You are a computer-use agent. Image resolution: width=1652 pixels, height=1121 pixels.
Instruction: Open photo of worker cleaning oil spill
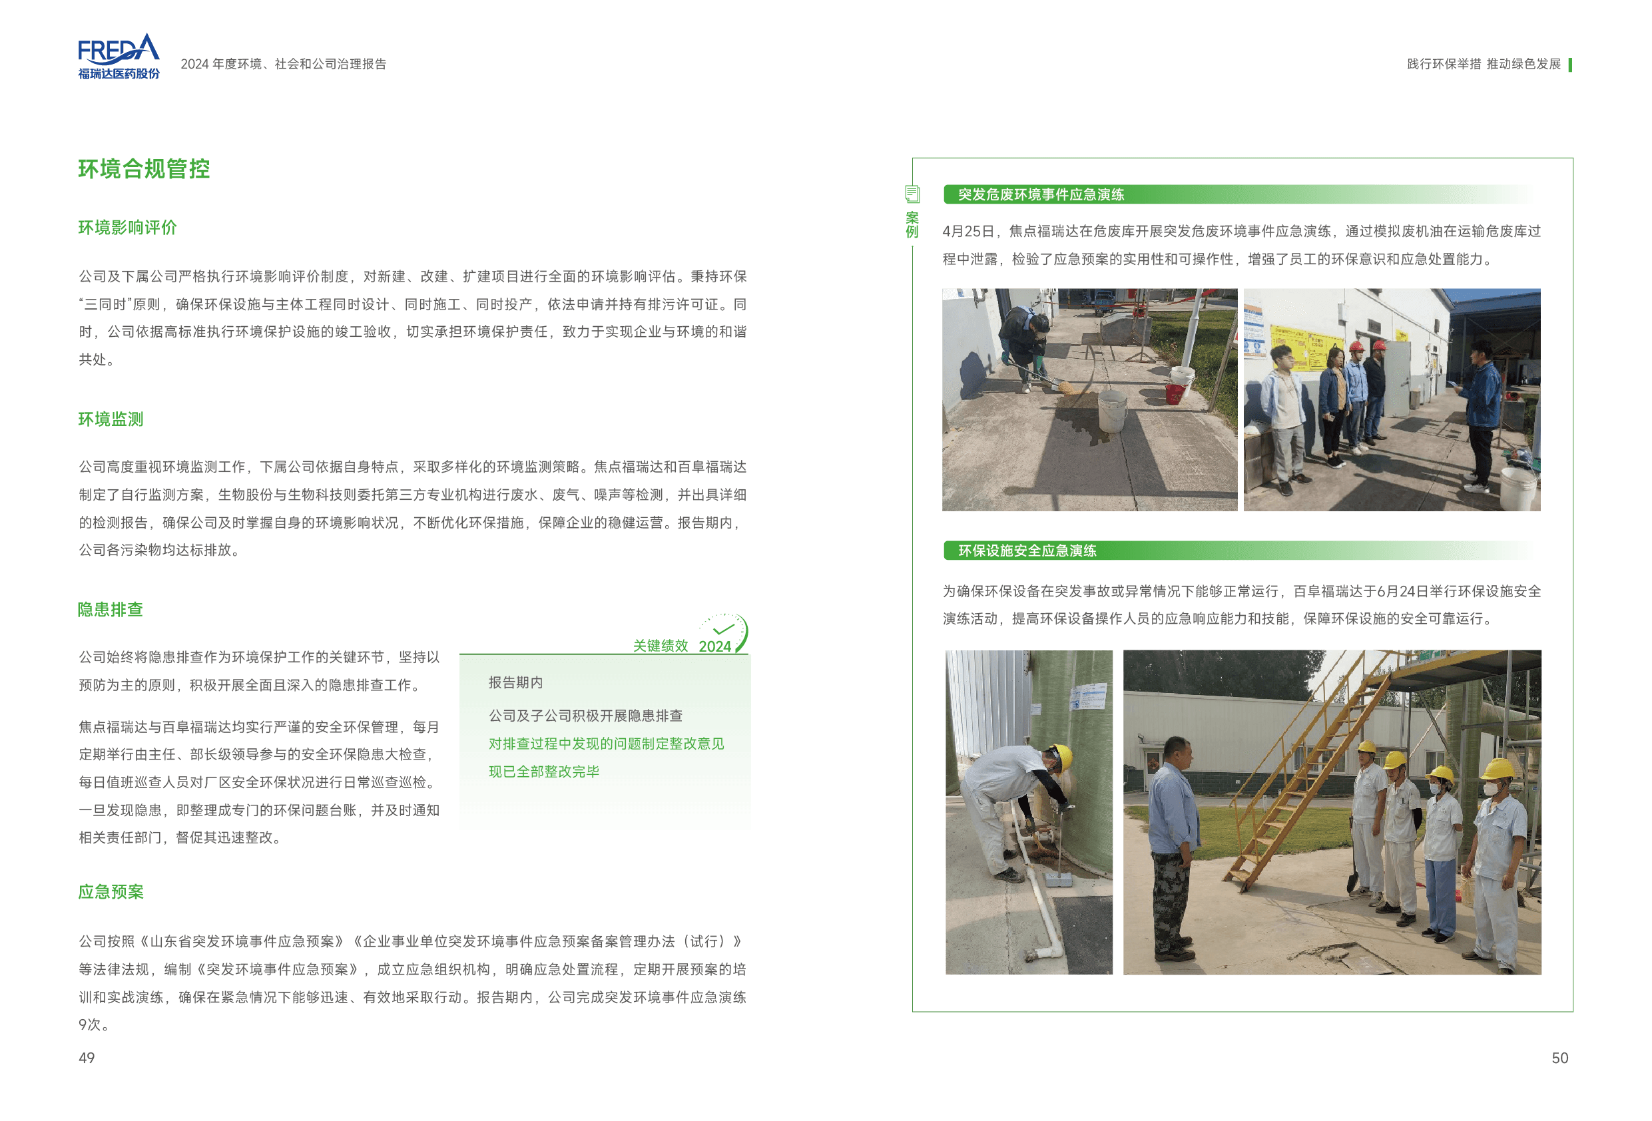(1089, 399)
